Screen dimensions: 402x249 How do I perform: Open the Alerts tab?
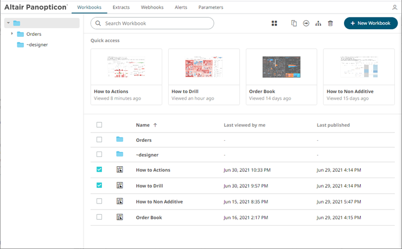pyautogui.click(x=181, y=8)
